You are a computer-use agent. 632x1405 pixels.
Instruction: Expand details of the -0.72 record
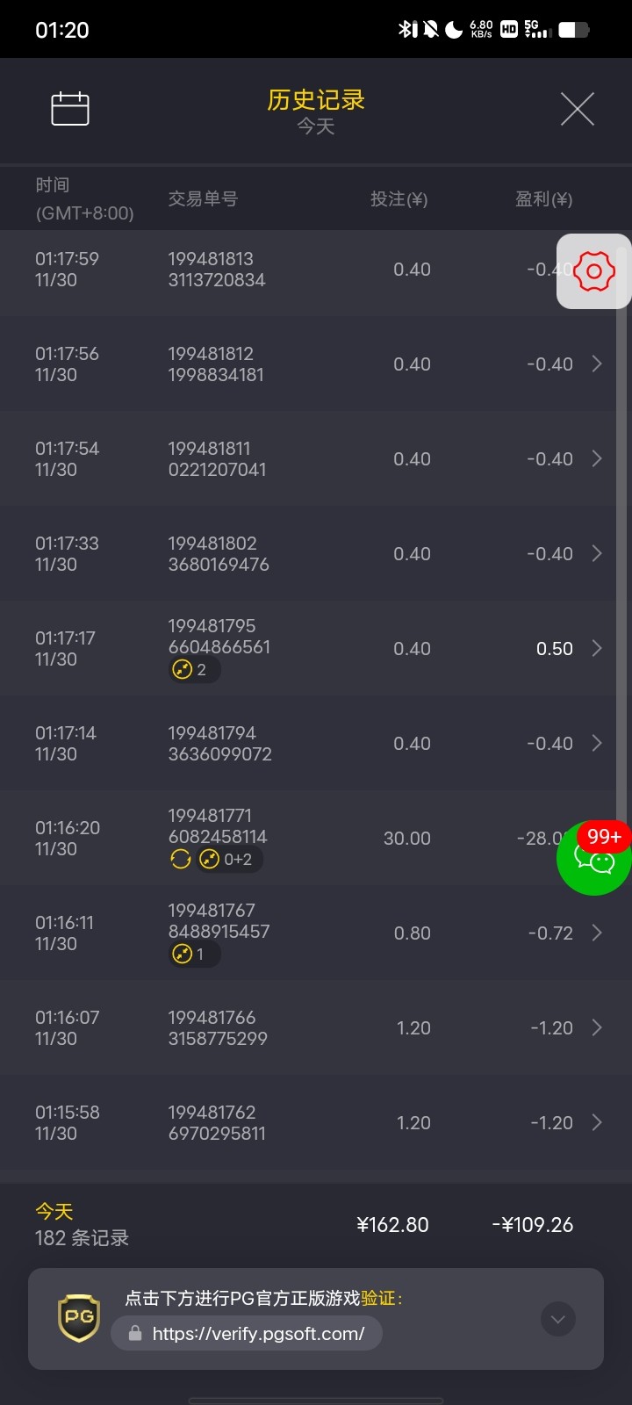(597, 933)
